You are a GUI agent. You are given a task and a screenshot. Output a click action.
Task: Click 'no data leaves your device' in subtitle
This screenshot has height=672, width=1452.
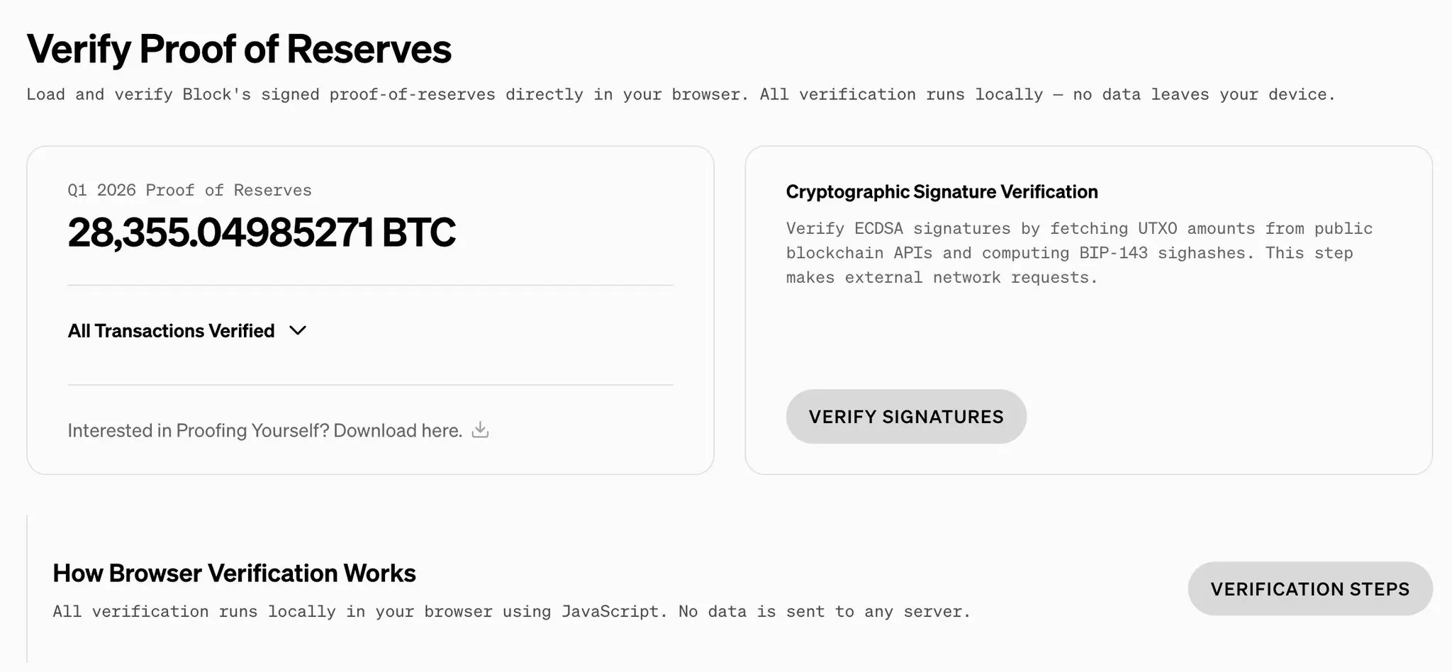pyautogui.click(x=1204, y=94)
